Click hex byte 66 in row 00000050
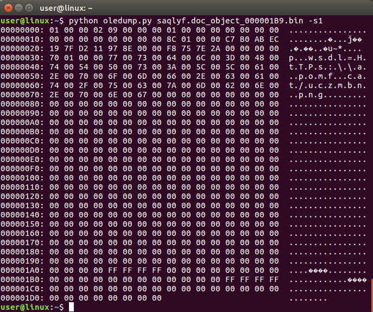Screen dimensions: 373x312 172,77
